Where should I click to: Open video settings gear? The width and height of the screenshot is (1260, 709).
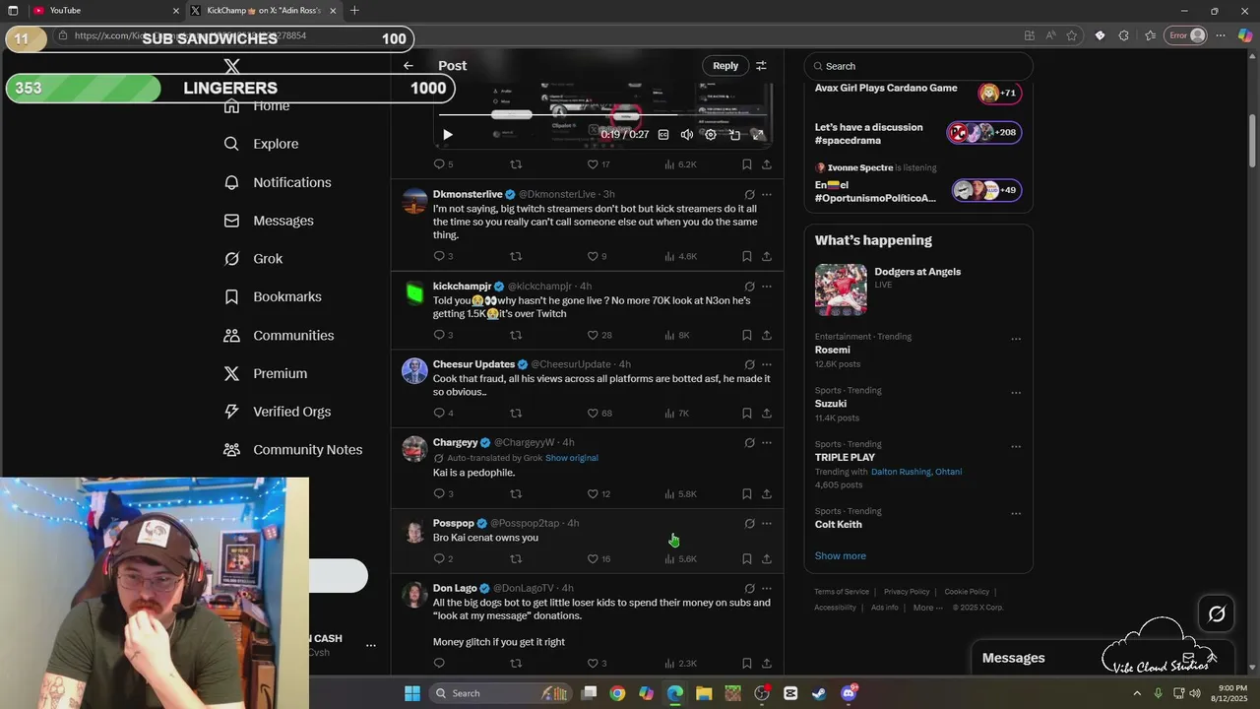711,135
